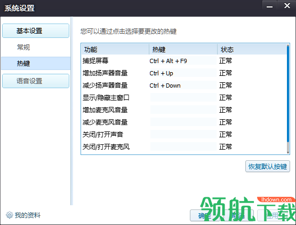This screenshot has width=296, height=225.
Task: Edit the 减少扬声器音量 hotkey Ctrl + Down
Action: [183, 86]
